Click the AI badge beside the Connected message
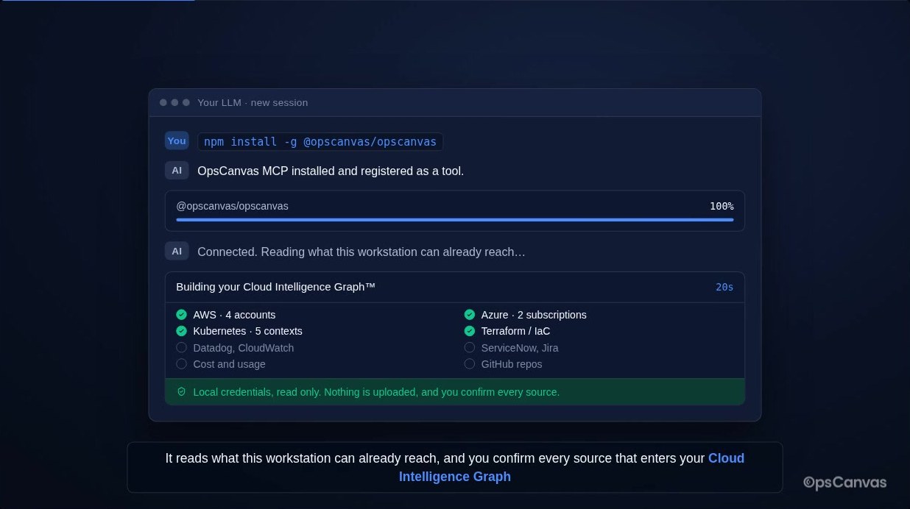910x509 pixels. (x=177, y=252)
